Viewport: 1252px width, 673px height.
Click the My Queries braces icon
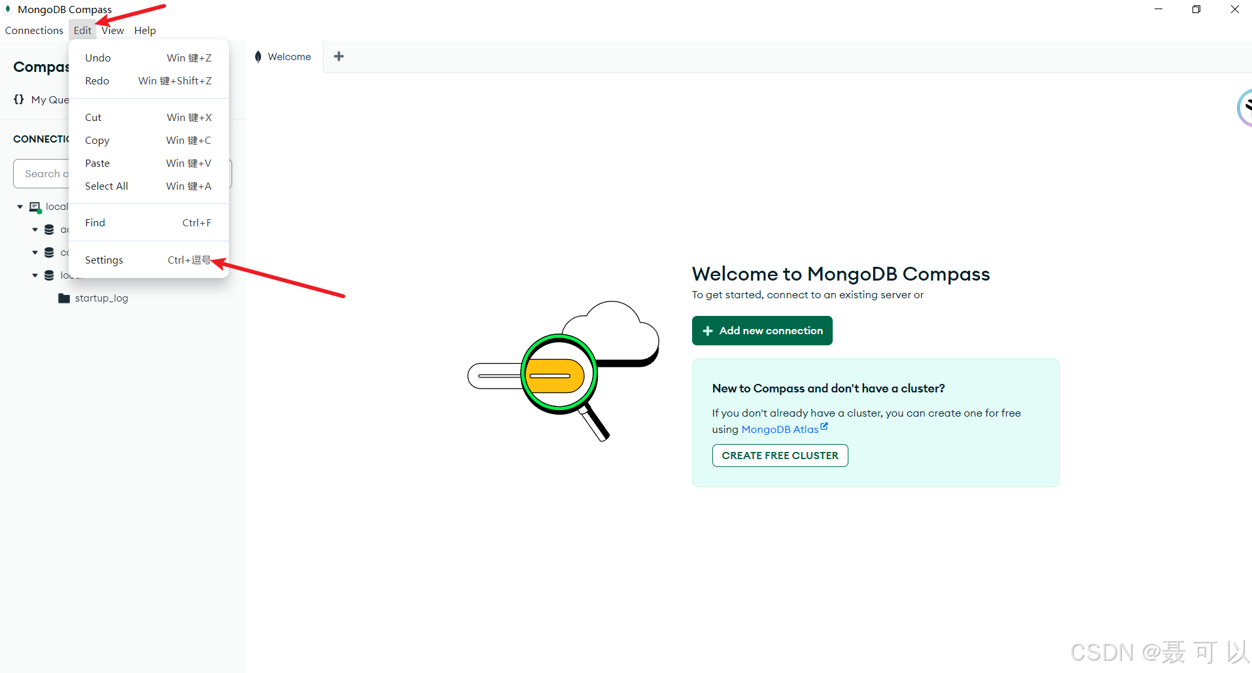[x=19, y=99]
